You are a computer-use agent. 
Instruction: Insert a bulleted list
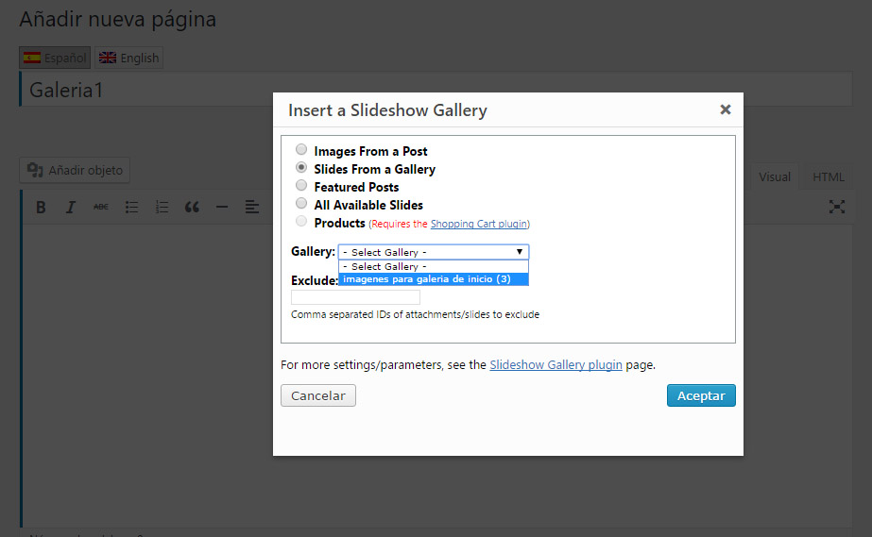pos(131,207)
